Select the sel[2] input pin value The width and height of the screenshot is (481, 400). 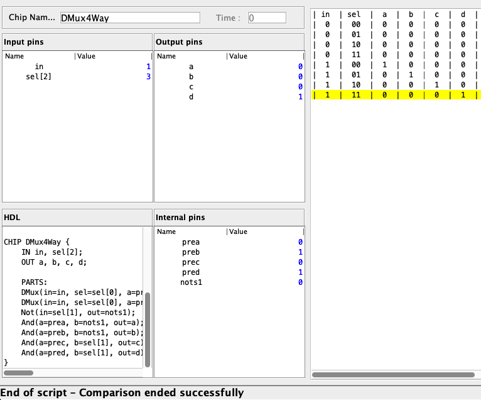148,77
